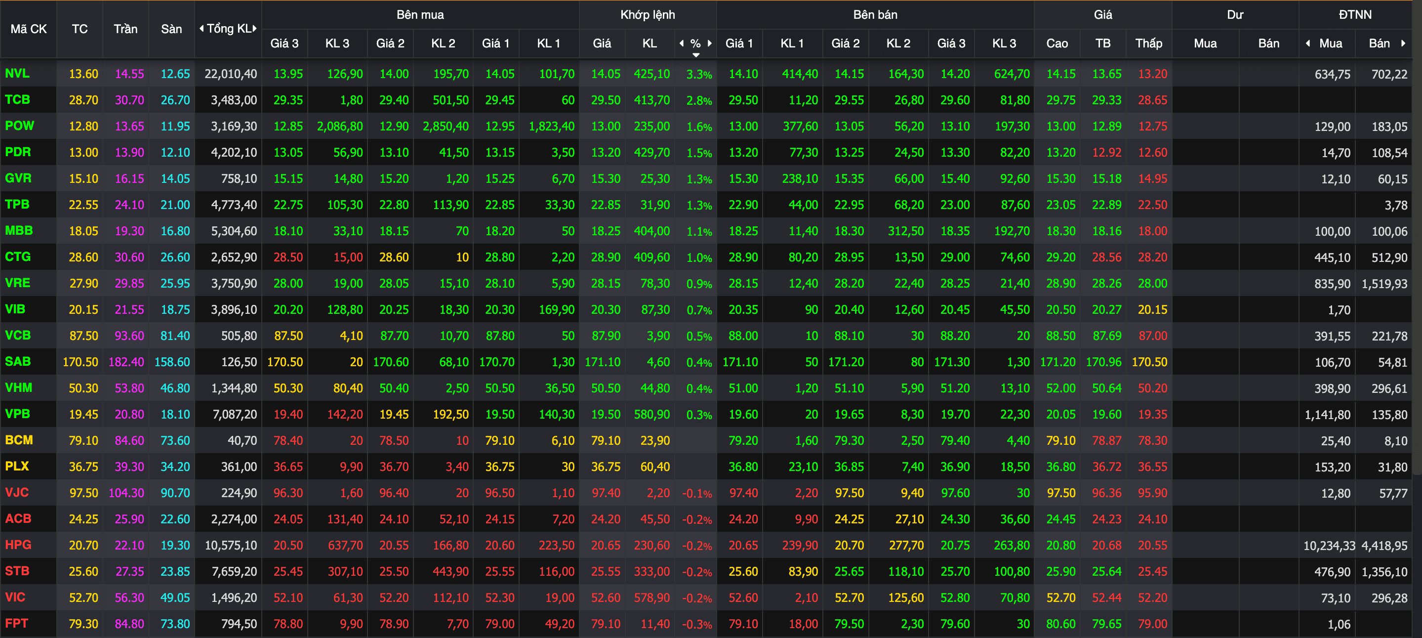This screenshot has height=638, width=1422.
Task: Select the VCB ticker
Action: pos(18,335)
